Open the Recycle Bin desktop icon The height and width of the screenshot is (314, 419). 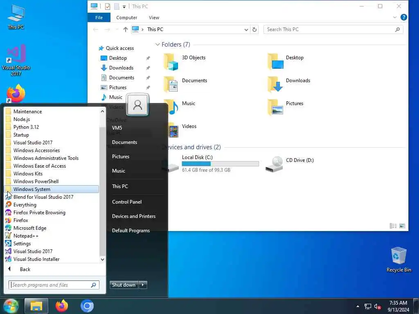[399, 260]
